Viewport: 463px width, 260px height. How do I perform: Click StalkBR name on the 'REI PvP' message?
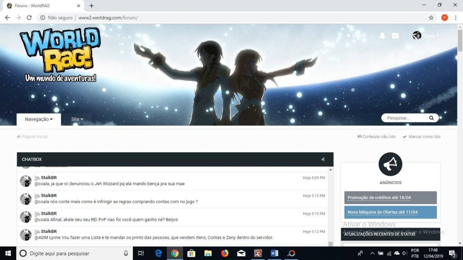point(49,213)
